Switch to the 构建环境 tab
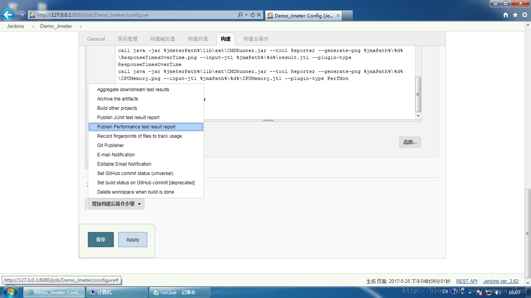531x298 pixels. click(x=198, y=39)
